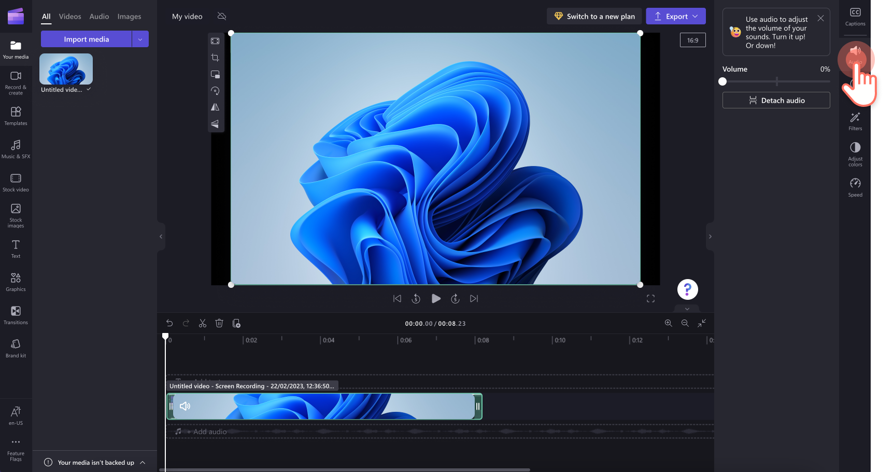Expand the Import media dropdown arrow
893x472 pixels.
pos(140,39)
